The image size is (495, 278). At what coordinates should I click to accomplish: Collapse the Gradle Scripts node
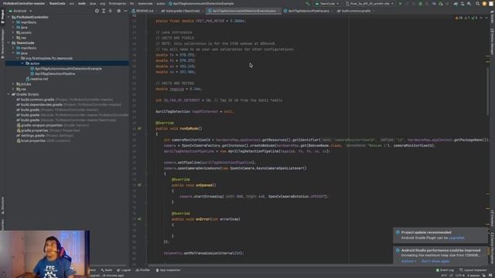pos(9,94)
